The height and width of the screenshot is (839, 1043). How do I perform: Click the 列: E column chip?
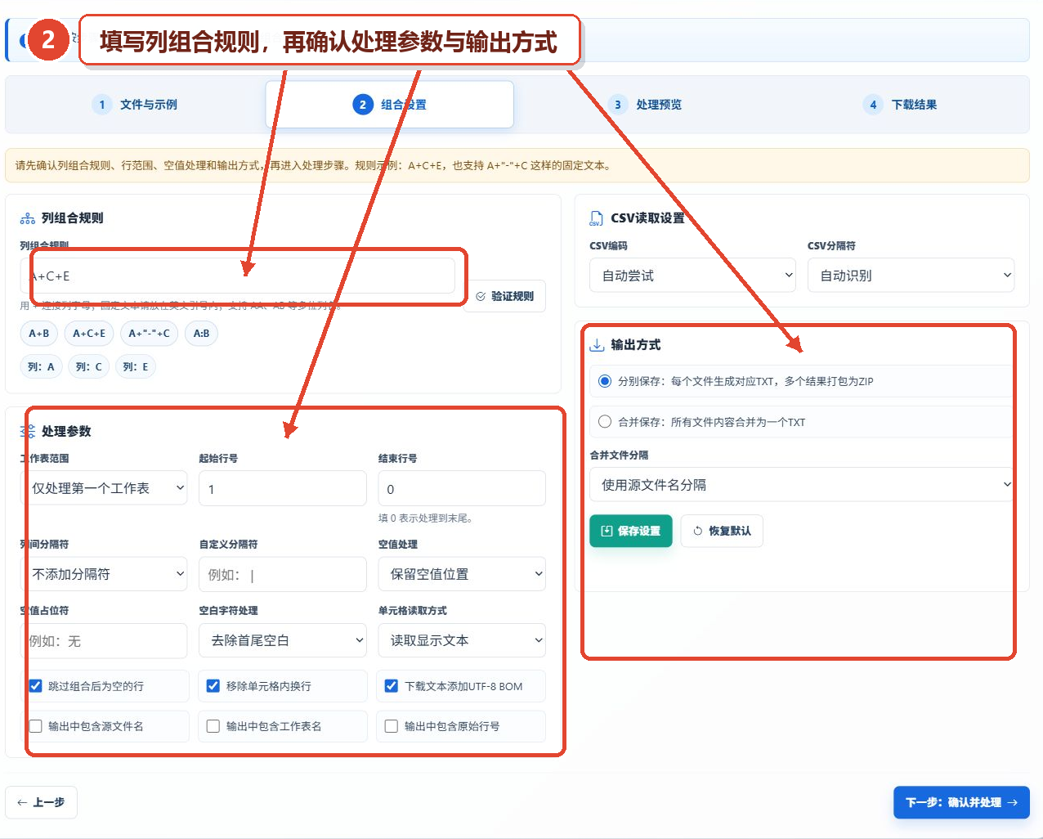(x=136, y=367)
